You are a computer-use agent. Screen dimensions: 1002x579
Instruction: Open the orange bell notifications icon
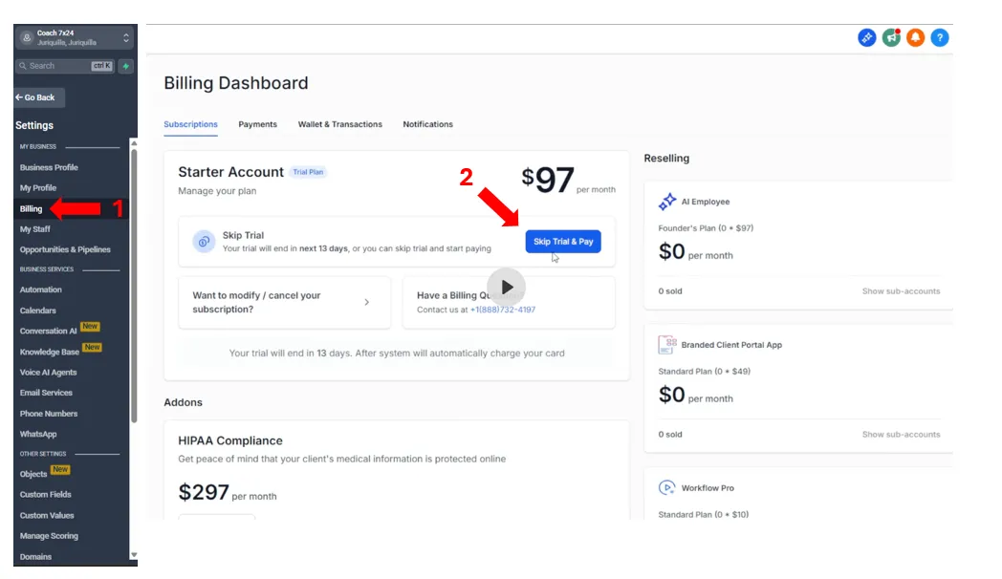pyautogui.click(x=915, y=37)
